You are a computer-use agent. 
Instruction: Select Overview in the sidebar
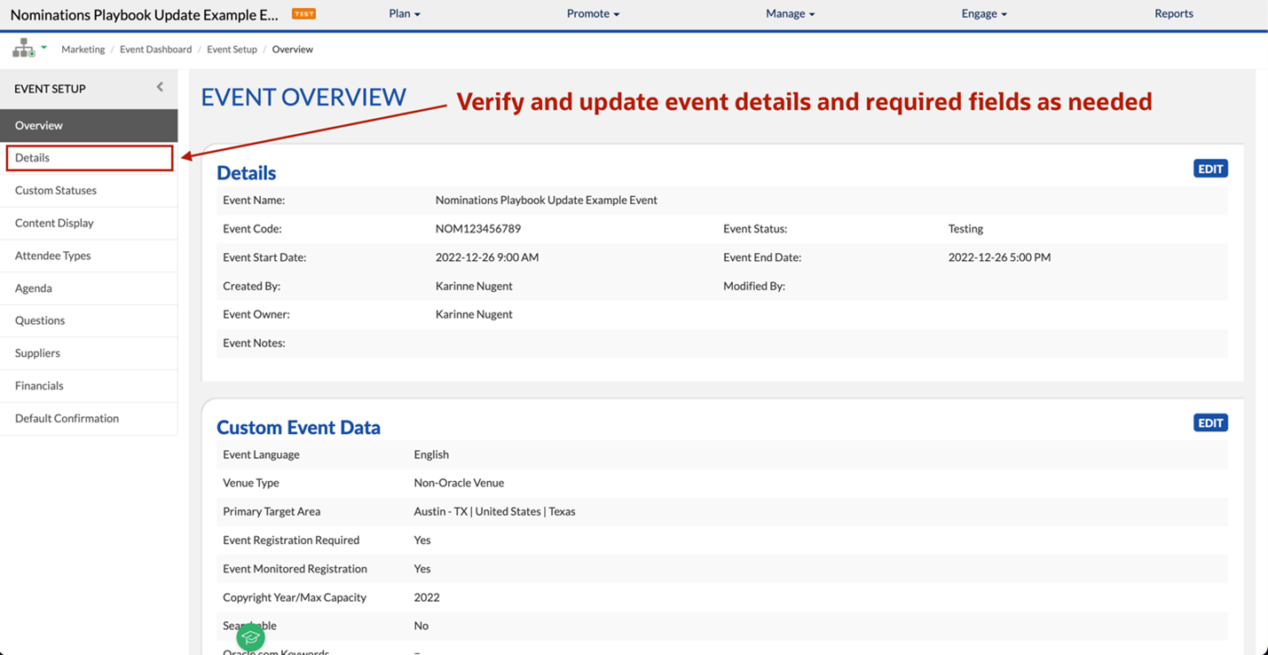tap(39, 126)
